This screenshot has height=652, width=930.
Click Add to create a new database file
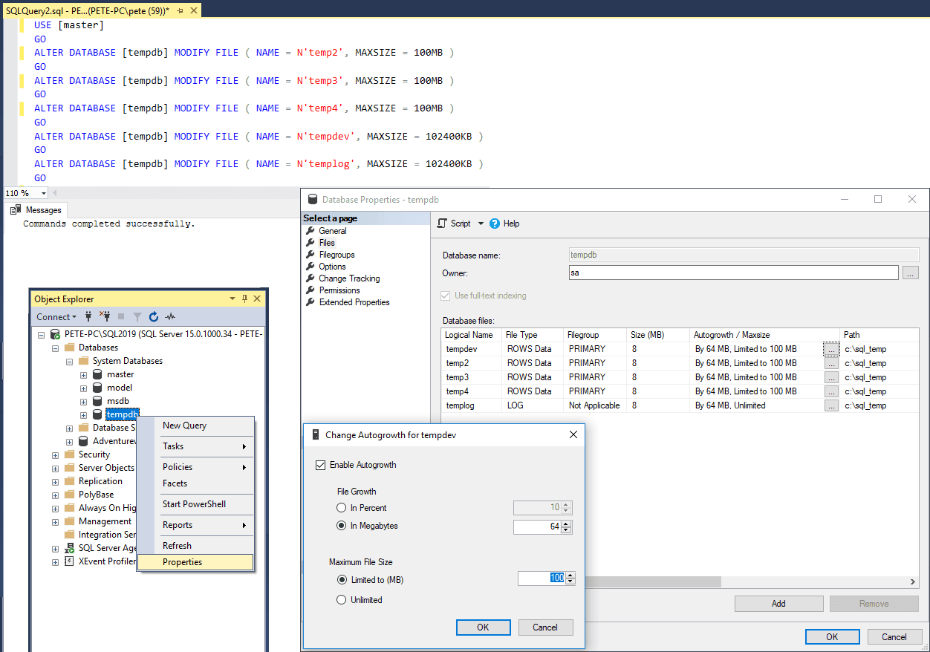point(778,603)
